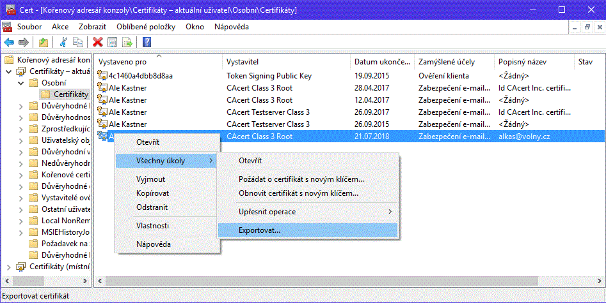Viewport: 606px width, 303px height.
Task: Click the Properties toolbar icon
Action: (112, 42)
